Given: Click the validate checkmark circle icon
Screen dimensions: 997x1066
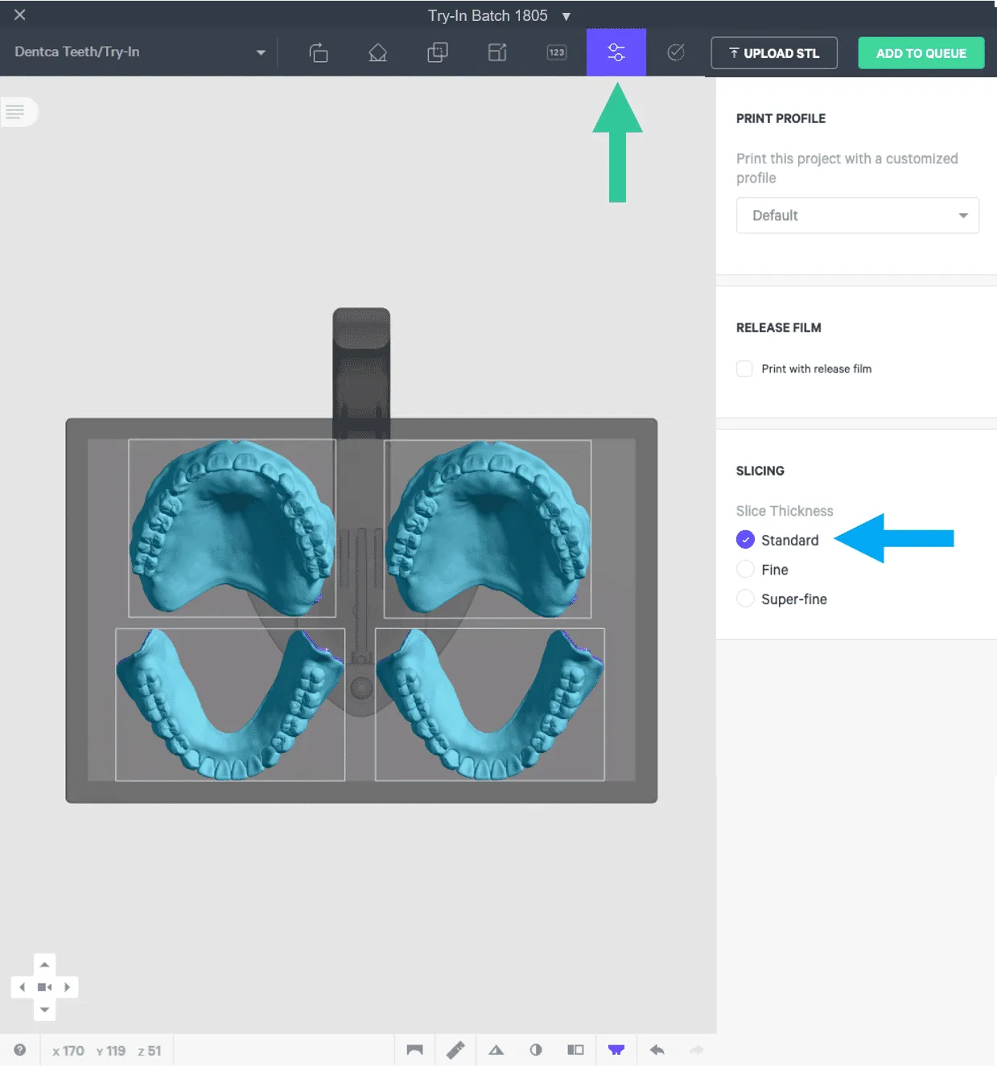Looking at the screenshot, I should 676,52.
